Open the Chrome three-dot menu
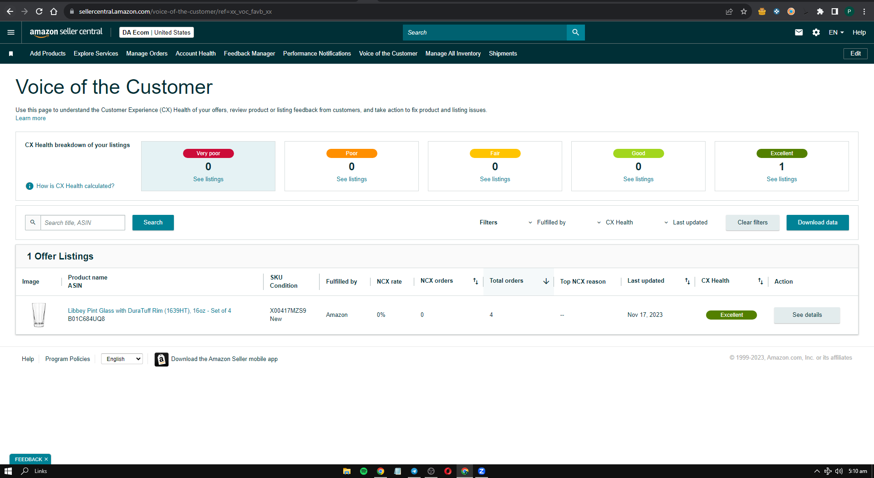874x478 pixels. pyautogui.click(x=864, y=11)
